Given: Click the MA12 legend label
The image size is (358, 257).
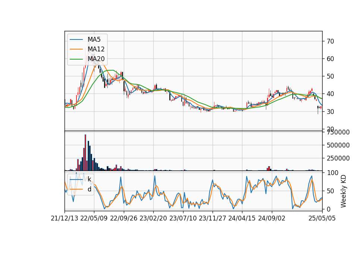Looking at the screenshot, I should 96,49.
